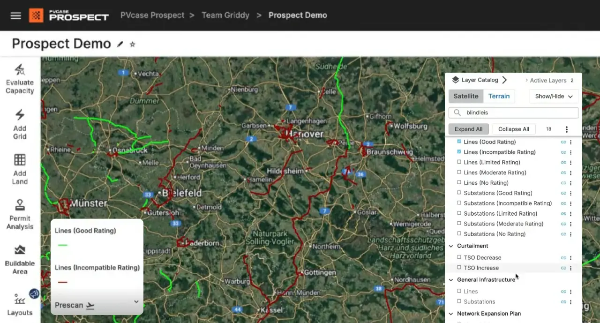Uncheck Lines (Good Rating) layer
Screen dimensions: 600x323
point(459,142)
